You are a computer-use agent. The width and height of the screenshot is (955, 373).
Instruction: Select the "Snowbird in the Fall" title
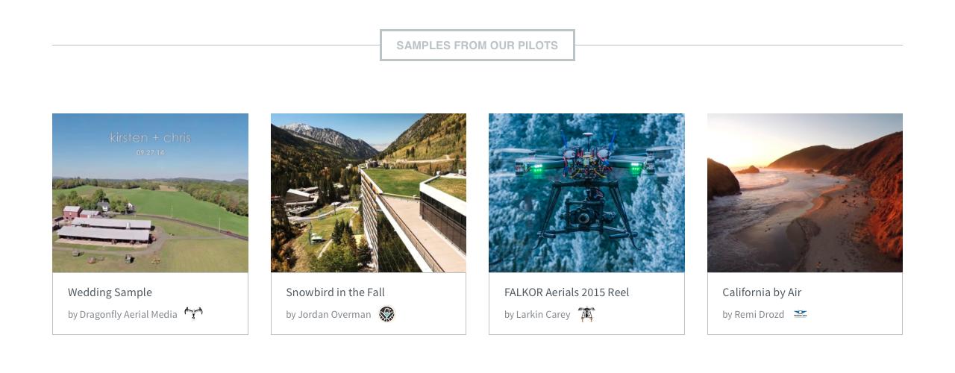point(335,292)
